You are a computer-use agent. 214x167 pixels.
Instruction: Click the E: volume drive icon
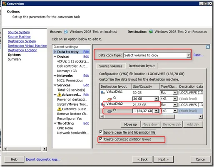pyautogui.click(x=109, y=111)
